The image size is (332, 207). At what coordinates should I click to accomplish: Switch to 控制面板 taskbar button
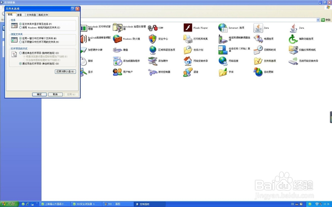tap(149, 204)
